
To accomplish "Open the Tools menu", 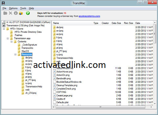I will click(23, 8).
